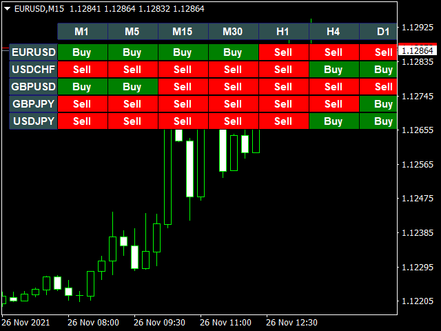The height and width of the screenshot is (331, 441).
Task: Click USDJPY D1 Buy signal cell
Action: (378, 121)
